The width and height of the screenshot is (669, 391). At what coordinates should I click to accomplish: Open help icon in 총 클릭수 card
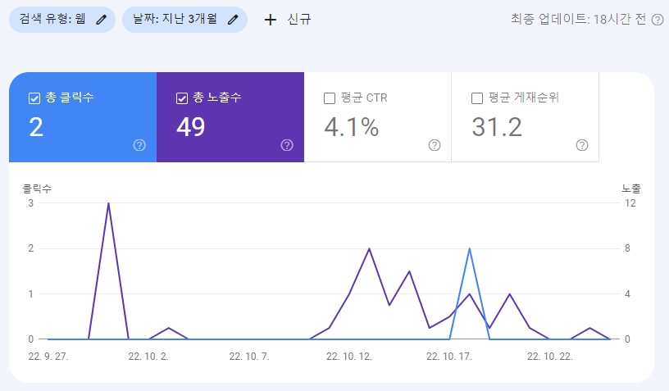coord(139,145)
